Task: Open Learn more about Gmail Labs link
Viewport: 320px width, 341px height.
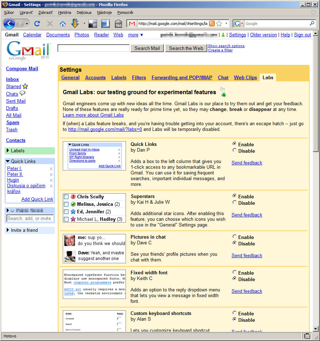Action: (93, 115)
